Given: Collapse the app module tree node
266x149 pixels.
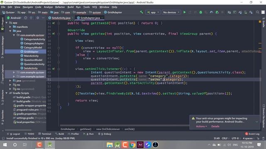Looking at the screenshot, I should tap(7, 23).
